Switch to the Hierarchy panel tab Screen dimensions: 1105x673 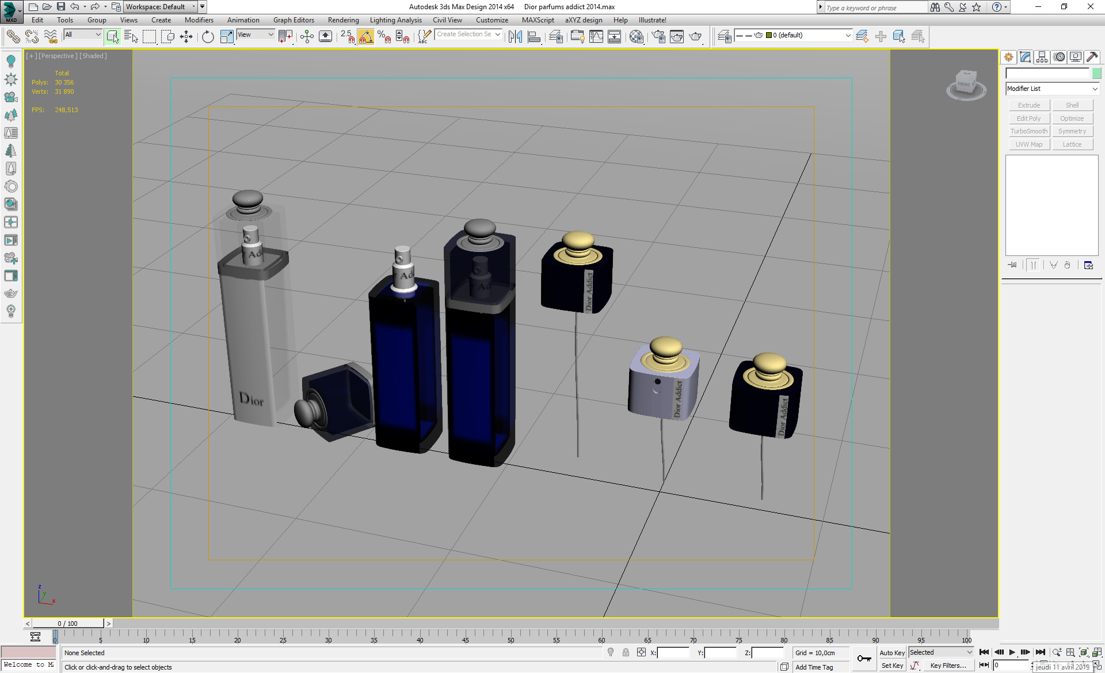tap(1042, 57)
